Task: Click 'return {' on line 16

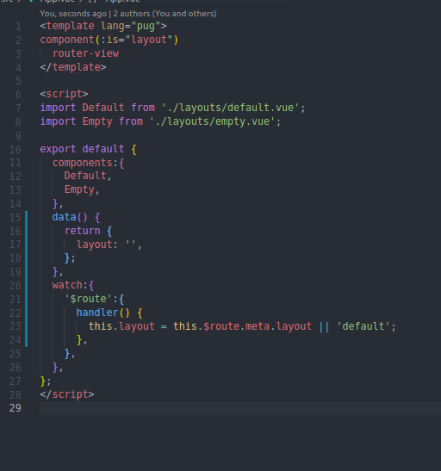Action: coord(89,231)
